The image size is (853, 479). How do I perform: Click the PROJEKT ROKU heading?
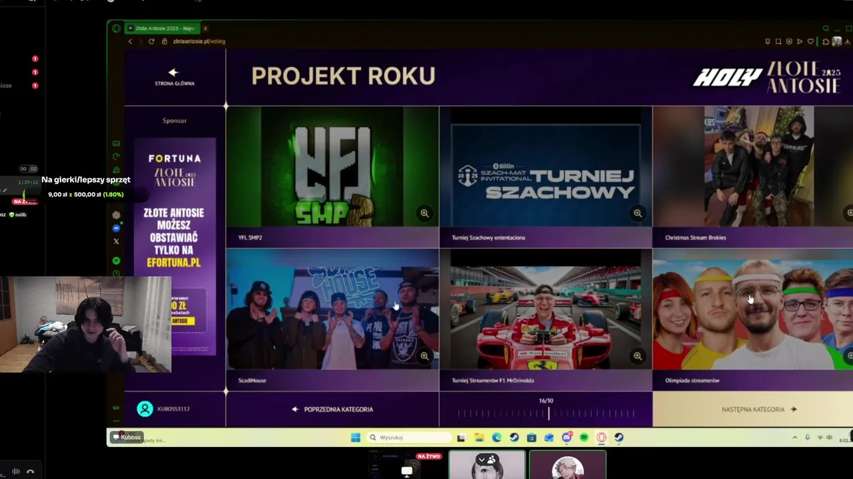tap(343, 76)
